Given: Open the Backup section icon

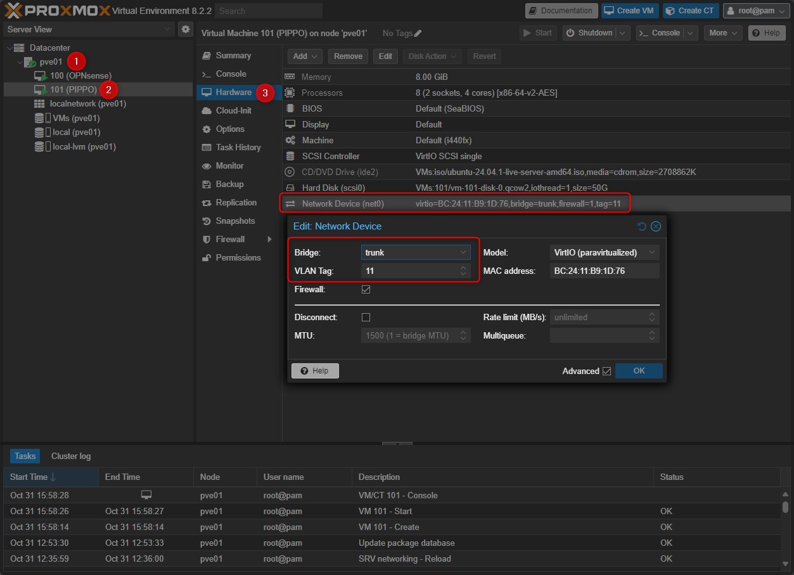Looking at the screenshot, I should click(206, 184).
